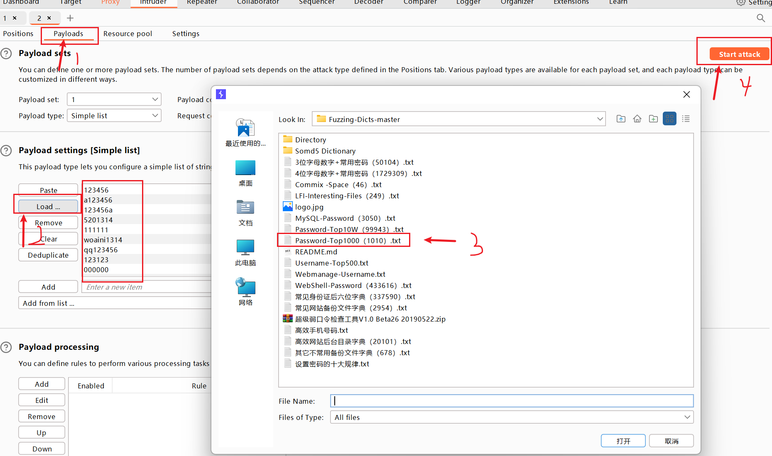
Task: Expand the Payload type dropdown
Action: (155, 116)
